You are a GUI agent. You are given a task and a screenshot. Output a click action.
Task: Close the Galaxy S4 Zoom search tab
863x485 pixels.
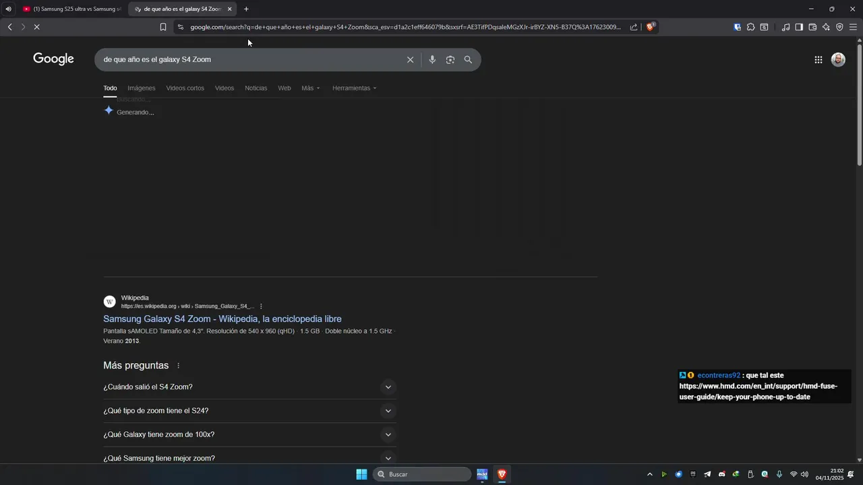tap(229, 9)
